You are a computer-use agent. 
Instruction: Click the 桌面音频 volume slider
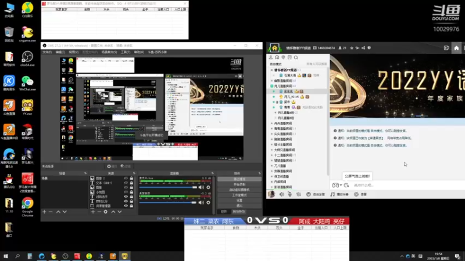point(168,202)
